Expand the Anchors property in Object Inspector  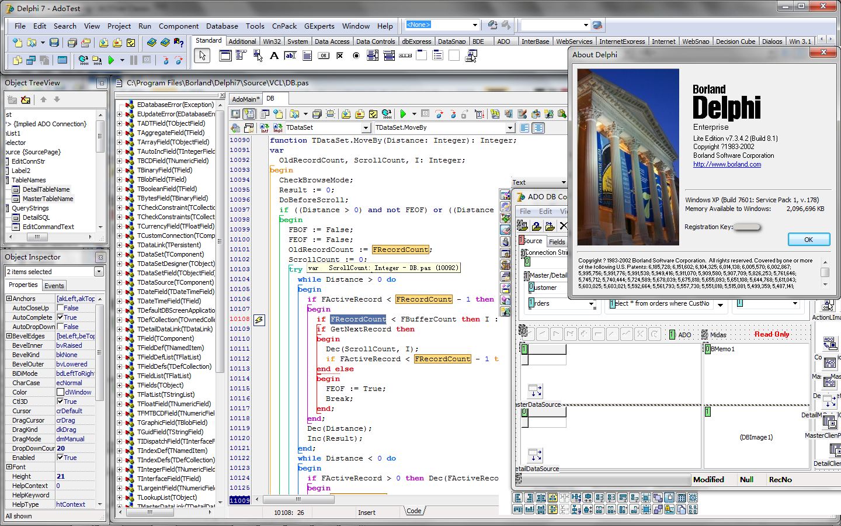click(9, 299)
